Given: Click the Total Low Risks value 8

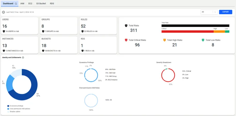Looking at the screenshot, I should pos(213,45).
